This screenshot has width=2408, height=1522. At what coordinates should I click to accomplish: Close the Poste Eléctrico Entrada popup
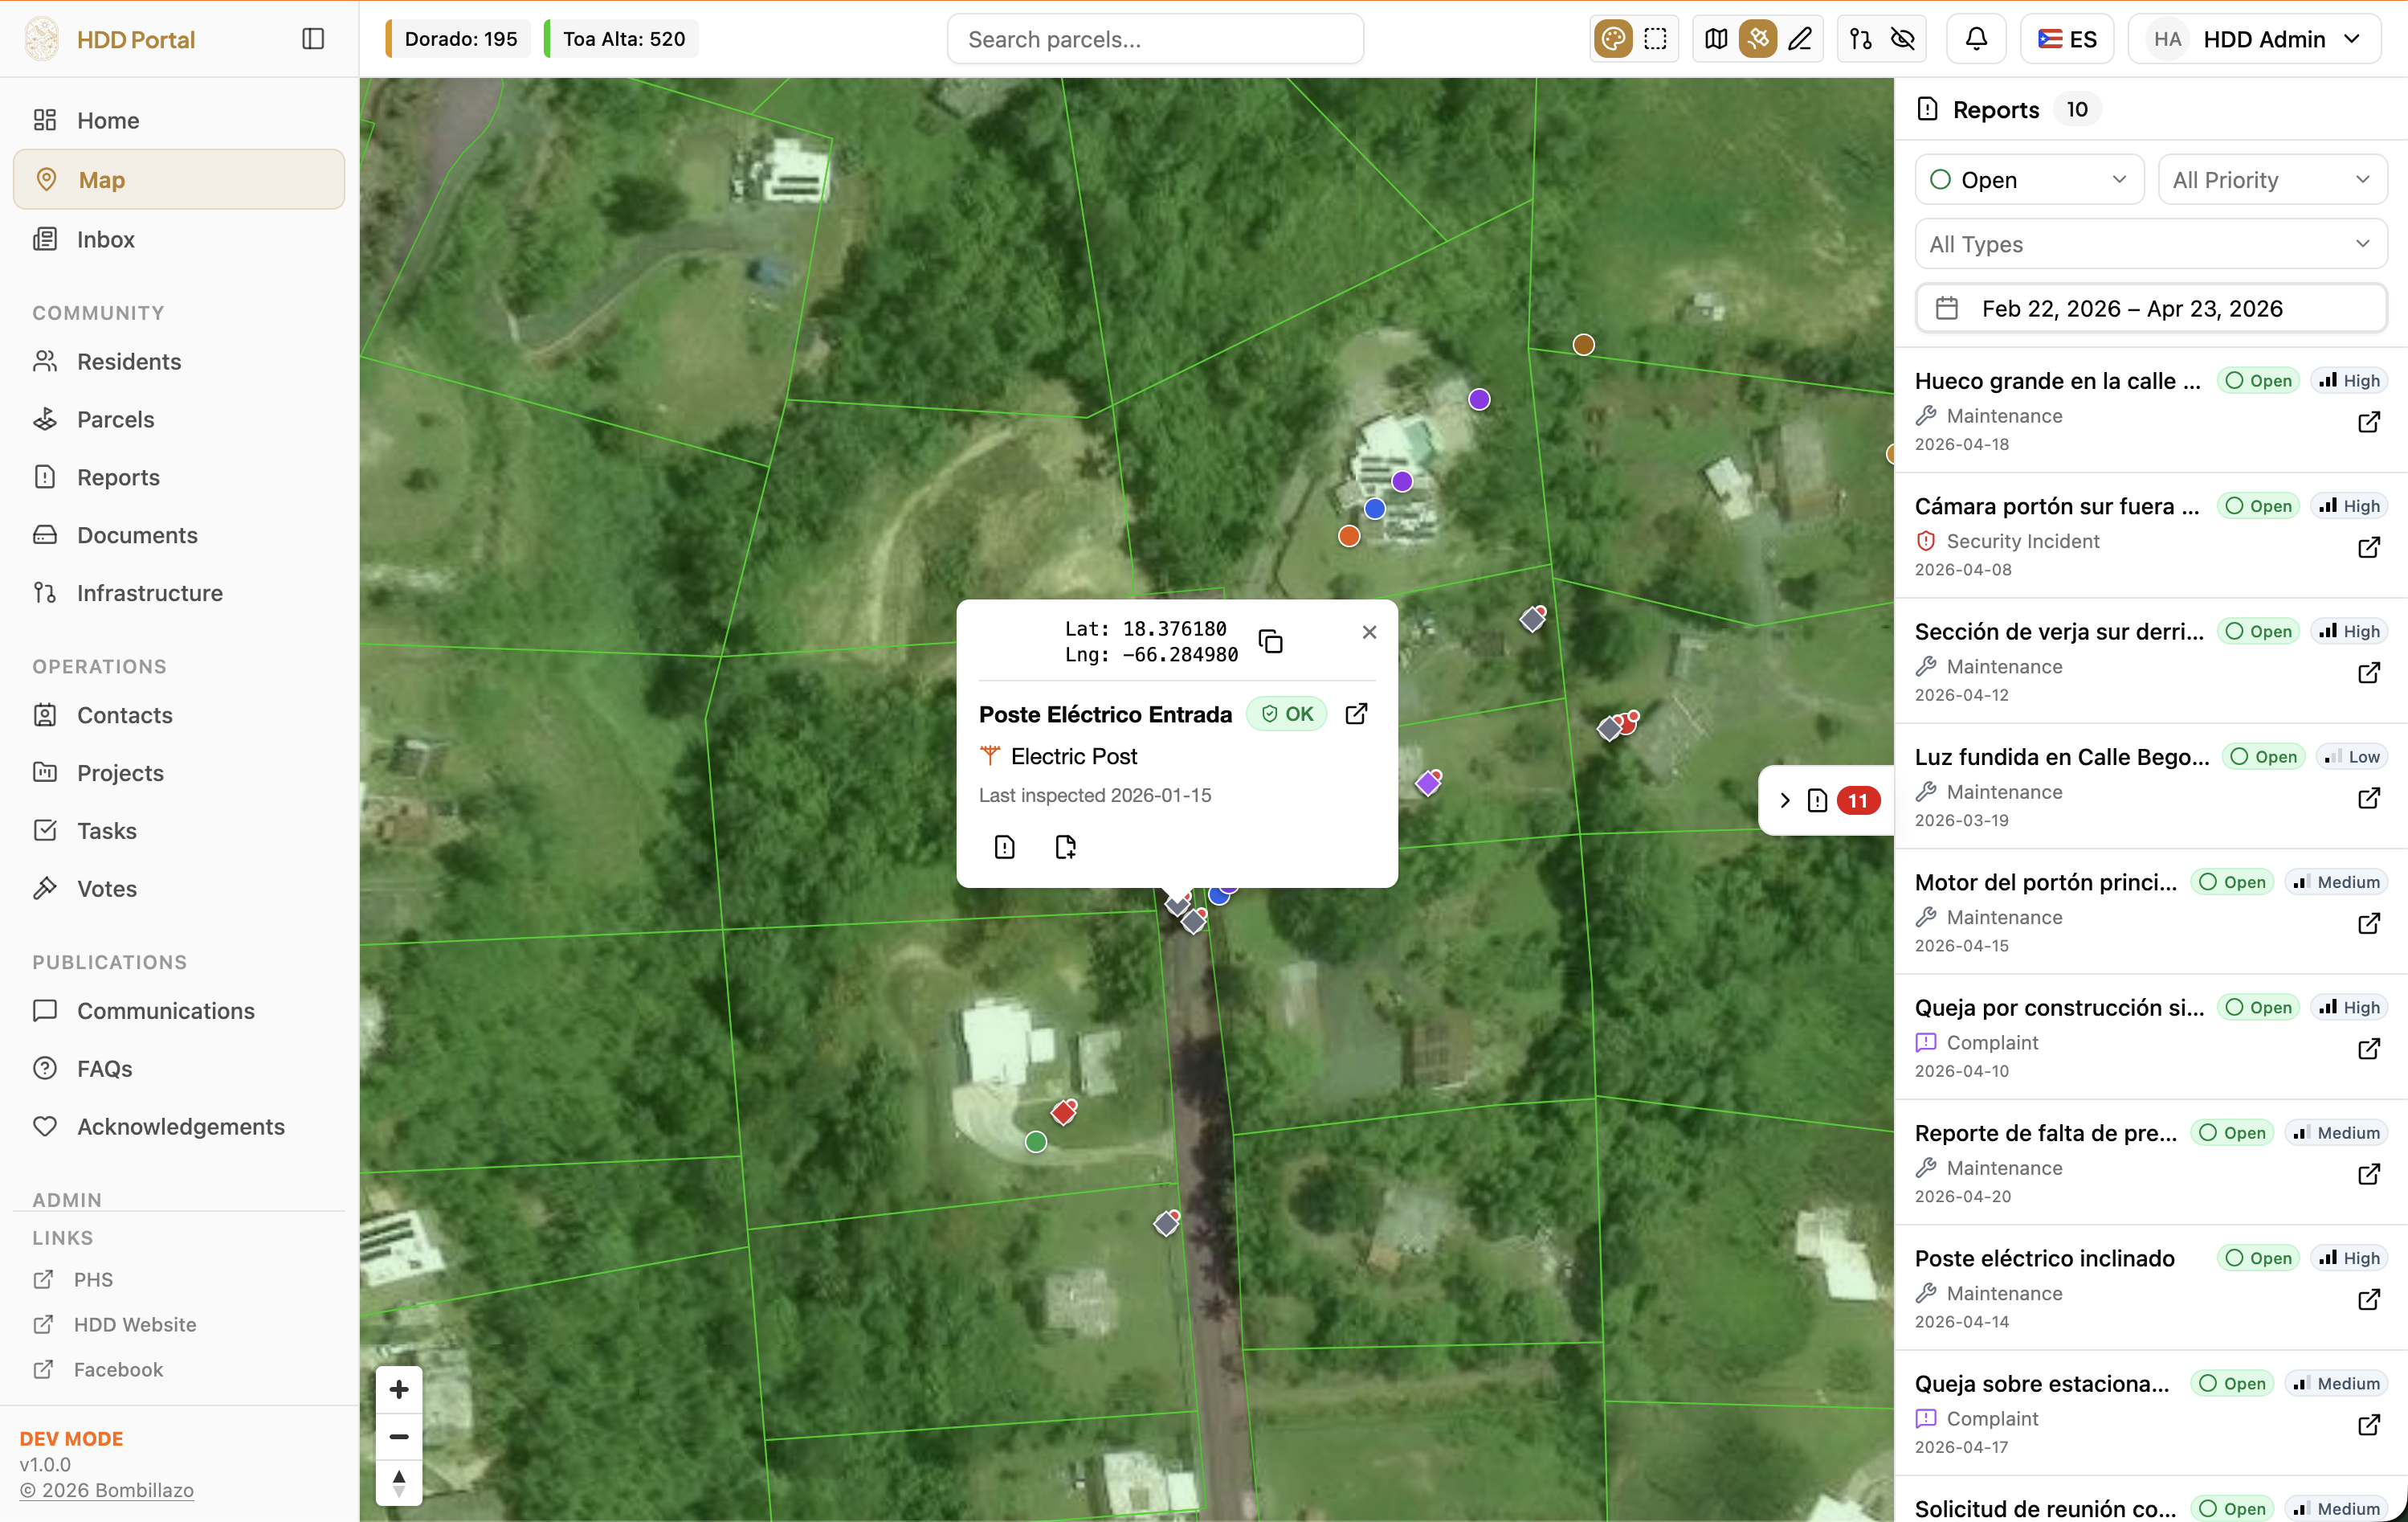tap(1369, 632)
